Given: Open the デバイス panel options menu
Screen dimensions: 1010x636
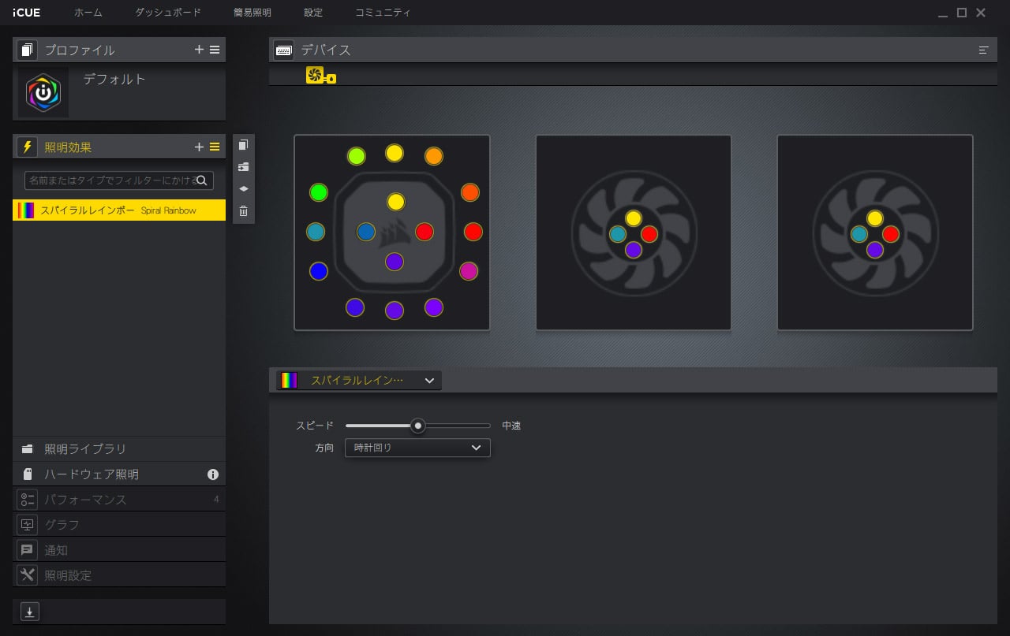Looking at the screenshot, I should pos(983,50).
